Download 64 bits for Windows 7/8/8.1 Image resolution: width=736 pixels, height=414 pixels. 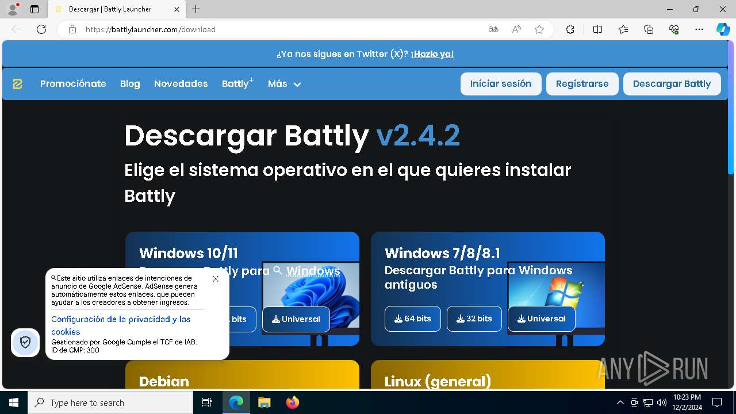(413, 319)
